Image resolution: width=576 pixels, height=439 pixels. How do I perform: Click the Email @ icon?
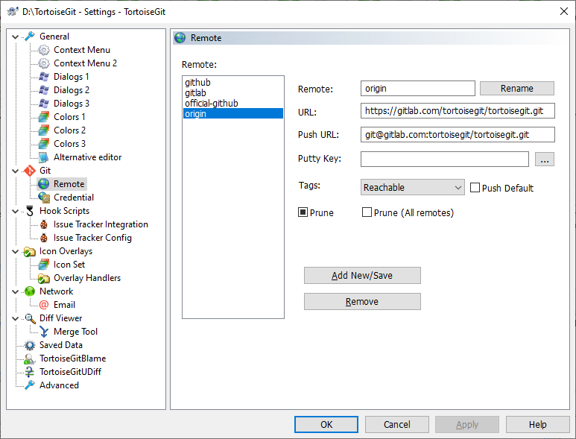click(44, 305)
